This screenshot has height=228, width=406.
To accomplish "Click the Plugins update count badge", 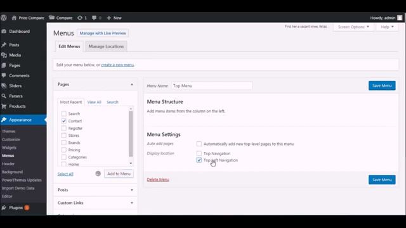I will [27, 208].
